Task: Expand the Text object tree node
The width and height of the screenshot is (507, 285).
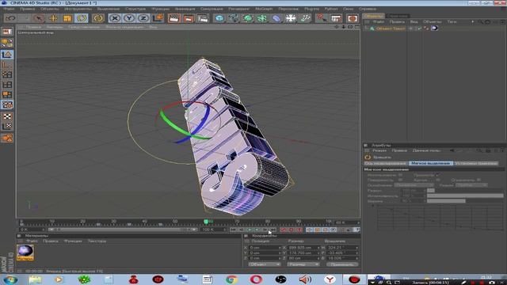Action: [366, 28]
